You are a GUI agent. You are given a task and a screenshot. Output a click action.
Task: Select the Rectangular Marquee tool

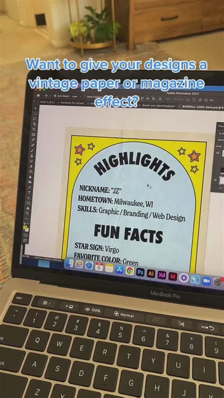tap(35, 113)
